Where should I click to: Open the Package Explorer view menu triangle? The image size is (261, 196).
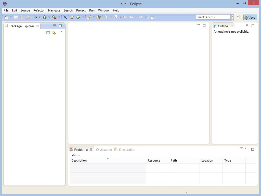coord(61,31)
